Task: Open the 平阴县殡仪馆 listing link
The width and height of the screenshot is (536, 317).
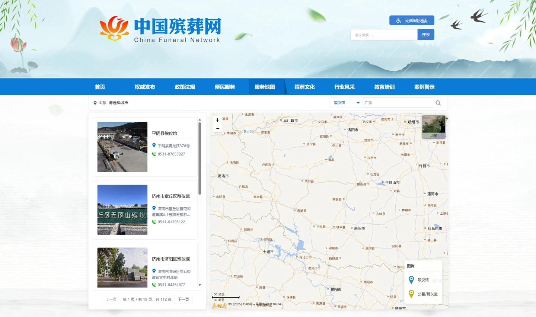Action: pos(165,133)
